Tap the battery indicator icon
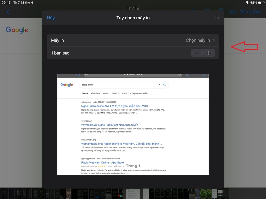Screen dimensions: 266x199 [261, 3]
